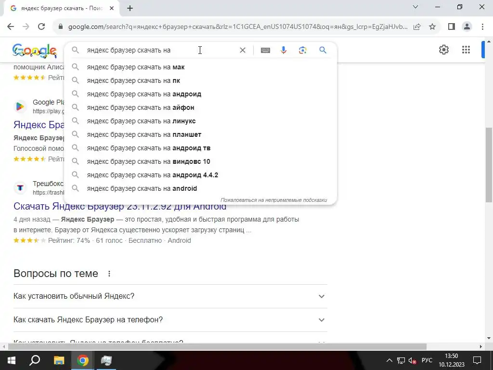This screenshot has height=370, width=493.
Task: Submit search with the blue magnifier
Action: pos(323,50)
